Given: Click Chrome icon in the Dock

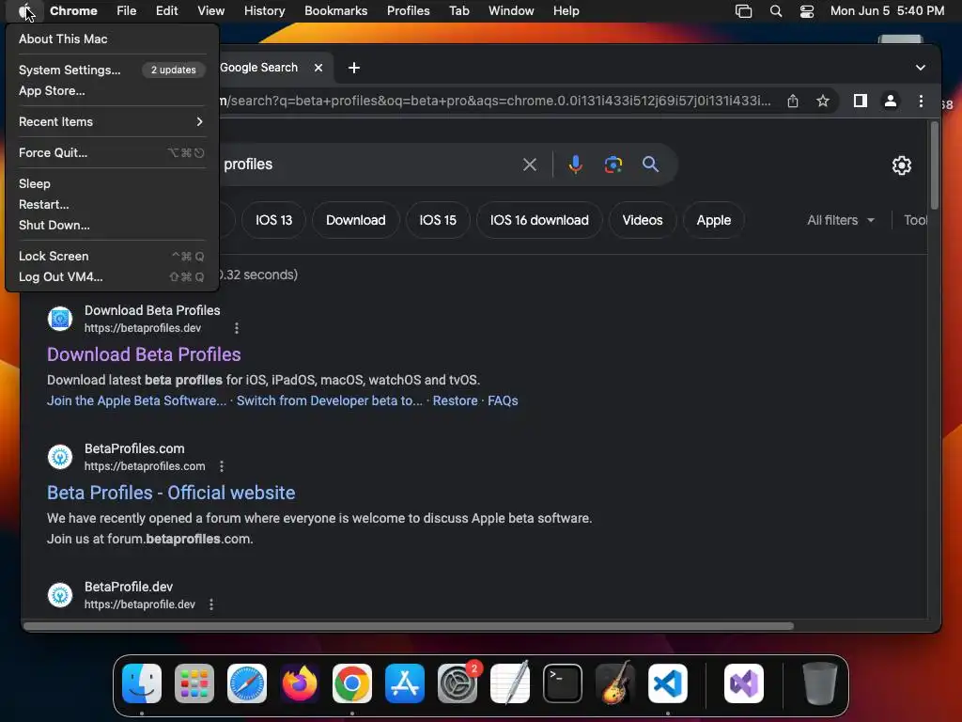Looking at the screenshot, I should pyautogui.click(x=352, y=683).
